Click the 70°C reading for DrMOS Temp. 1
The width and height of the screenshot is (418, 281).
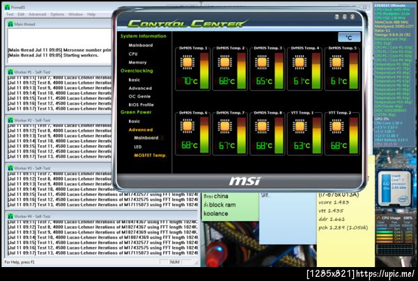[188, 81]
